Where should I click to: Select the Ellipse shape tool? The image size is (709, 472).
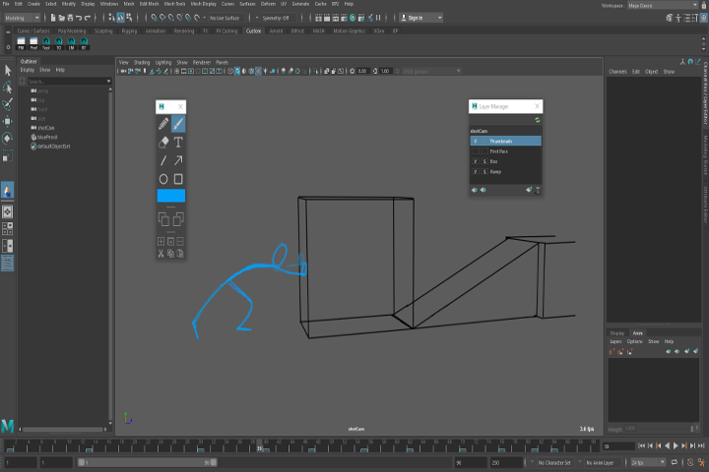(163, 179)
